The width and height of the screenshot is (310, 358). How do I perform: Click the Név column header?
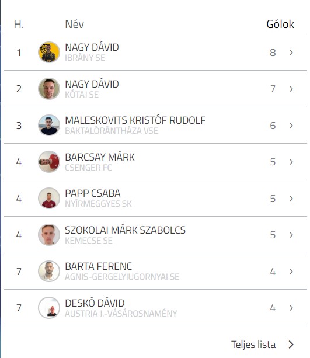click(x=74, y=24)
